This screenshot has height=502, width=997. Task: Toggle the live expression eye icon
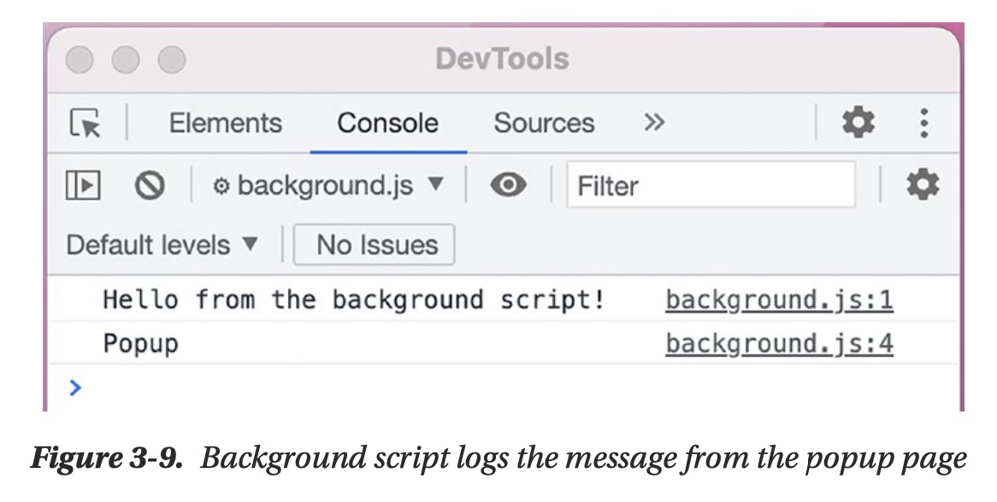(x=508, y=185)
